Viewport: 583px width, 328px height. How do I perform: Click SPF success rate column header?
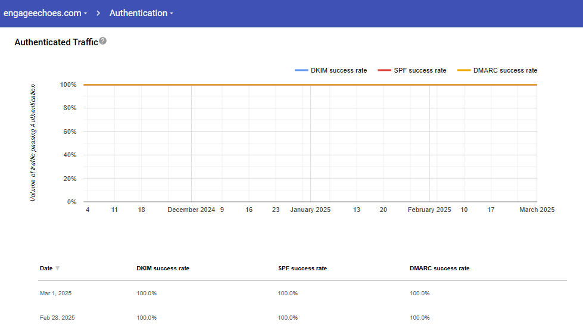click(302, 268)
